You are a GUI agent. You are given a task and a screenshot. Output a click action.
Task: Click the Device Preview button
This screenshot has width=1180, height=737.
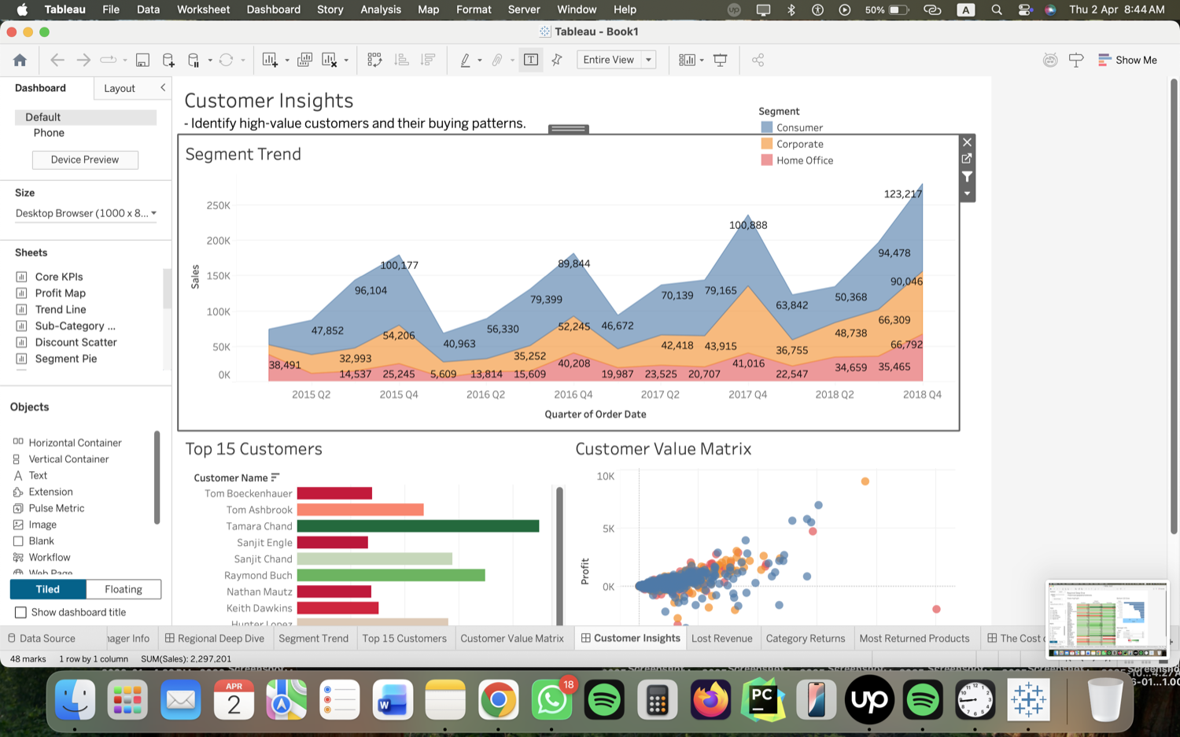(x=85, y=160)
